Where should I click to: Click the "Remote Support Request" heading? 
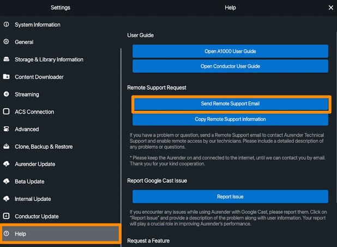tap(157, 88)
